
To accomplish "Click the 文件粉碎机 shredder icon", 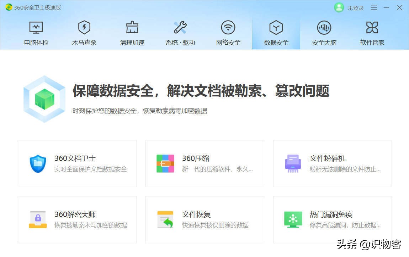I will (x=293, y=163).
